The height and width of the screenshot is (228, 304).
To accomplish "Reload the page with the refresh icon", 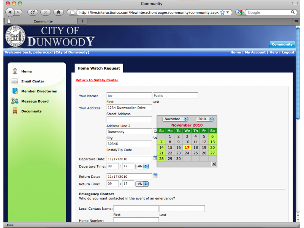I will 33,12.
